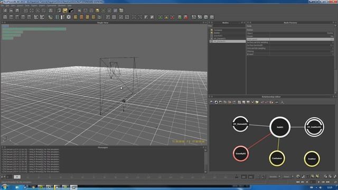Click the Object row in Node Params
This screenshot has height=190, width=338.
290,33
